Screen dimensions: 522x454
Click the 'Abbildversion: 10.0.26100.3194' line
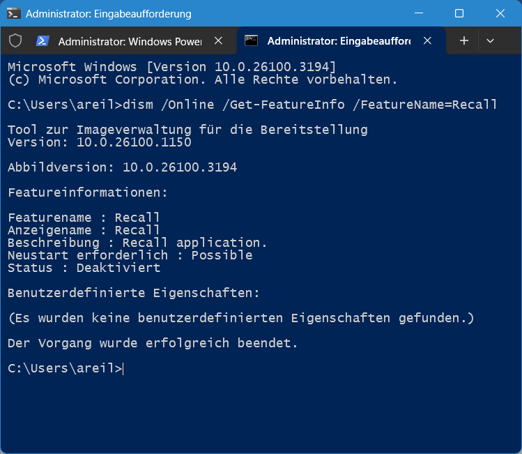[x=122, y=167]
